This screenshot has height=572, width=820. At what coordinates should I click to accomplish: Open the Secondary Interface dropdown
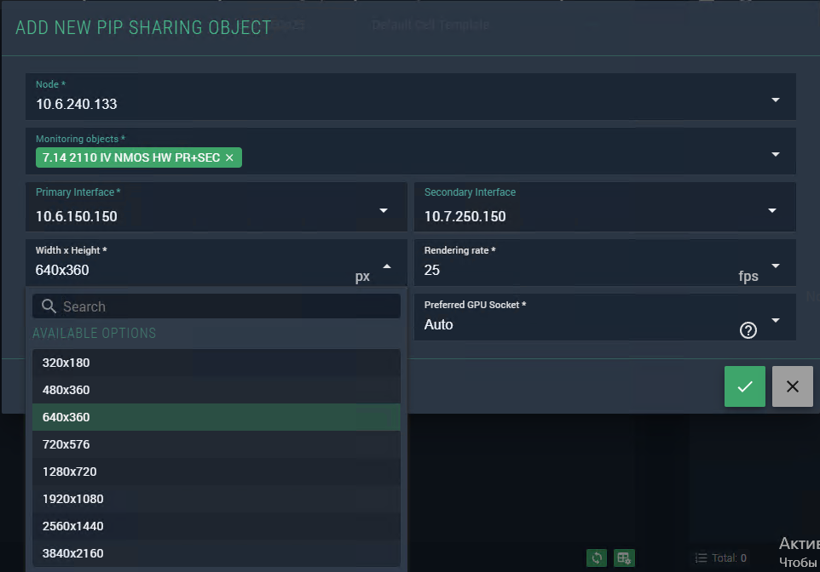tap(772, 210)
